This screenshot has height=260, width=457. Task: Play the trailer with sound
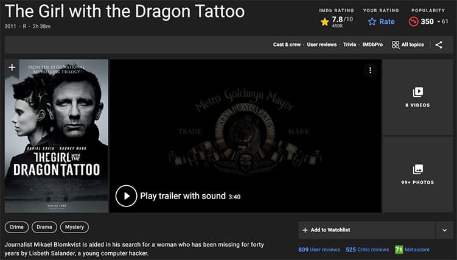pos(126,196)
